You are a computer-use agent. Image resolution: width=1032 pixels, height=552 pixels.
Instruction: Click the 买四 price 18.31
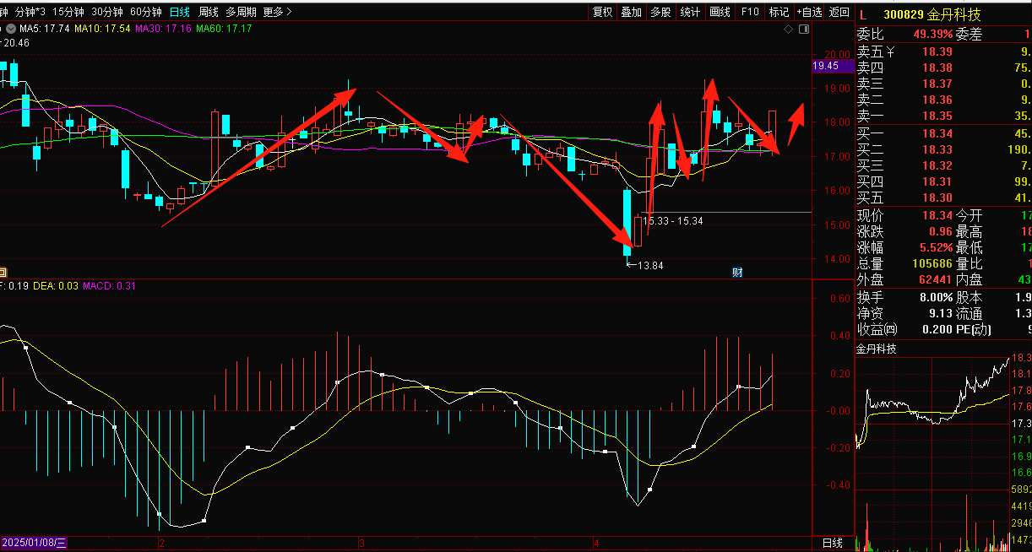click(x=937, y=181)
